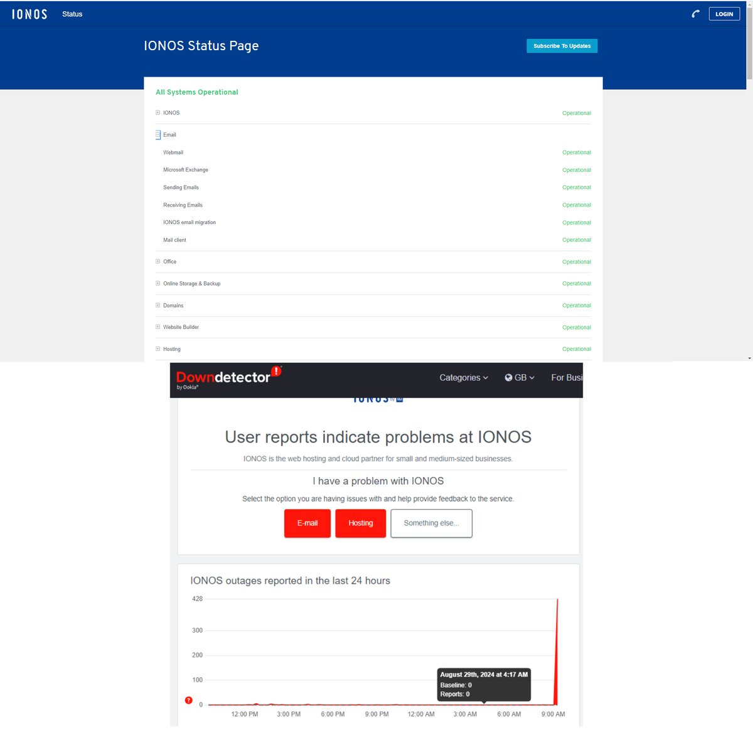Click the 12:00 PM chart axis label

point(245,714)
